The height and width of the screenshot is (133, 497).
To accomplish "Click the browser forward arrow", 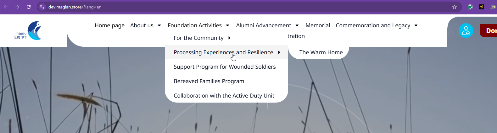I will pos(17,7).
